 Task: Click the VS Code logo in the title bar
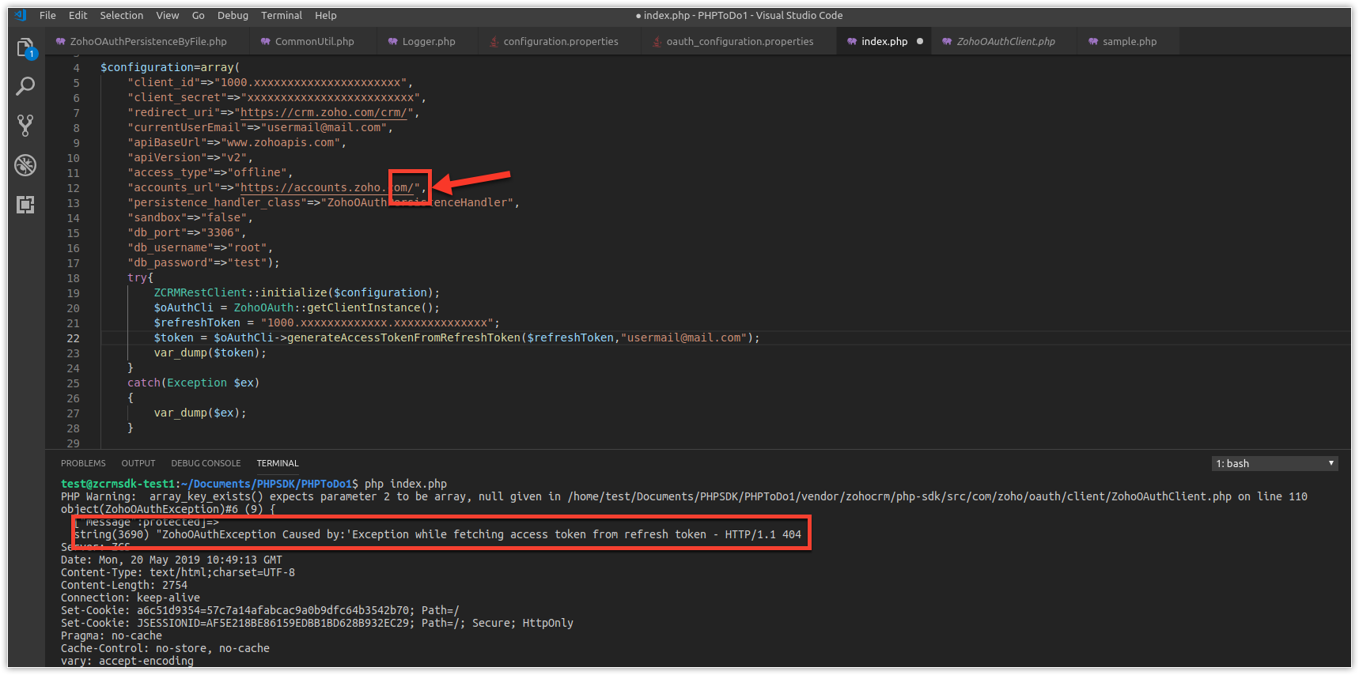(x=21, y=15)
